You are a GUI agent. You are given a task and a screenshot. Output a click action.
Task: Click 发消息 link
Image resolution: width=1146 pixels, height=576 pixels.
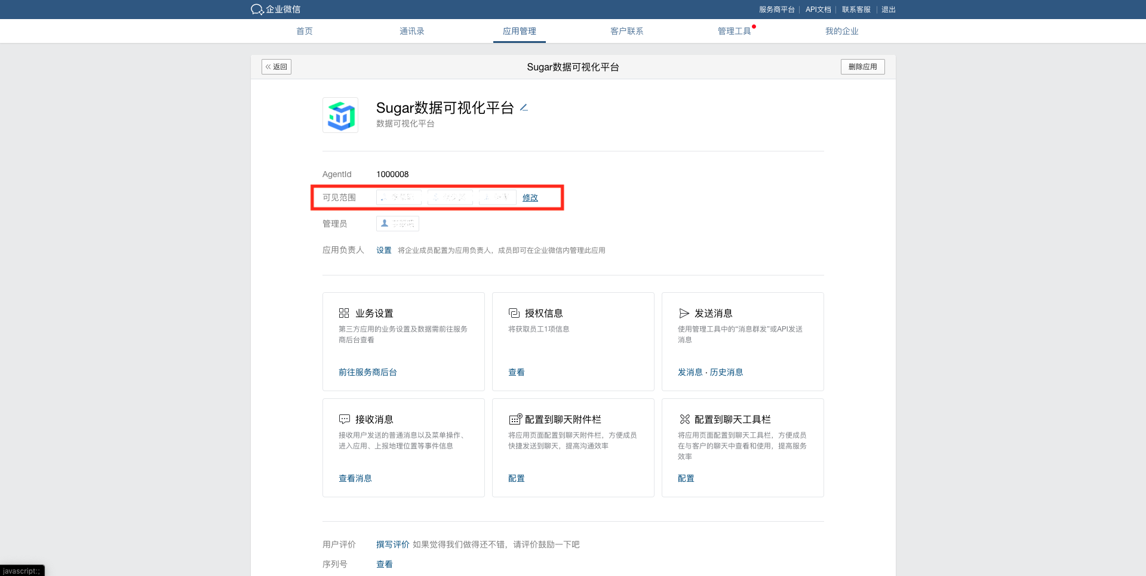[690, 372]
